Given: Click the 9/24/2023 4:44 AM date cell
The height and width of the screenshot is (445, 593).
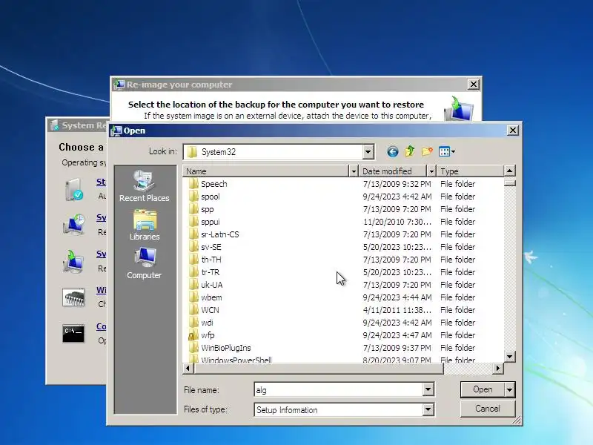Looking at the screenshot, I should click(x=397, y=297).
